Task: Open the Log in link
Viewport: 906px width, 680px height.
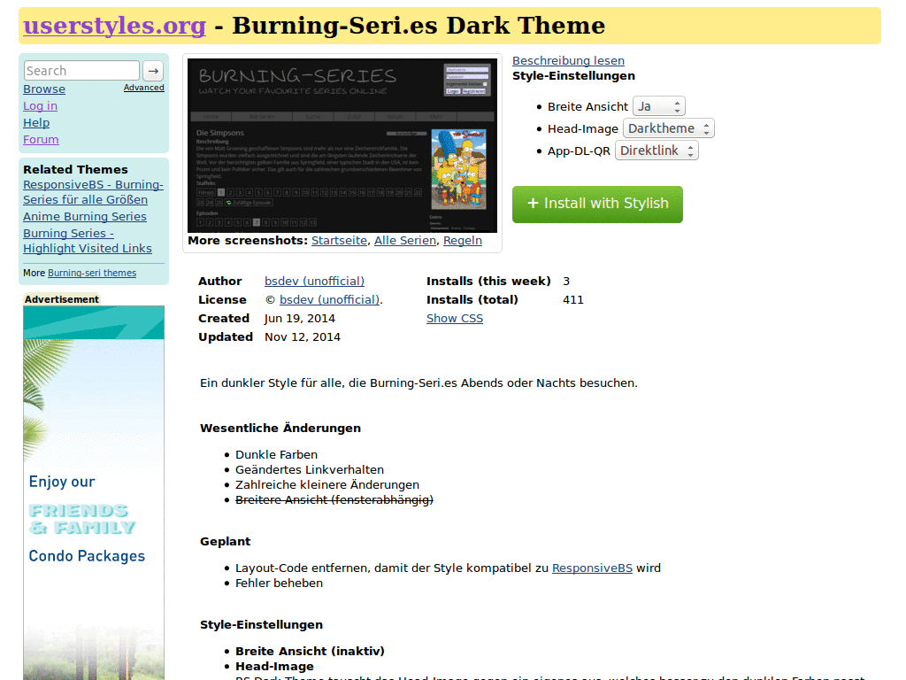Action: point(40,106)
